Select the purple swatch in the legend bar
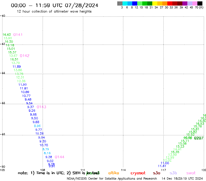This screenshot has height=181, width=206. (x=185, y=3)
